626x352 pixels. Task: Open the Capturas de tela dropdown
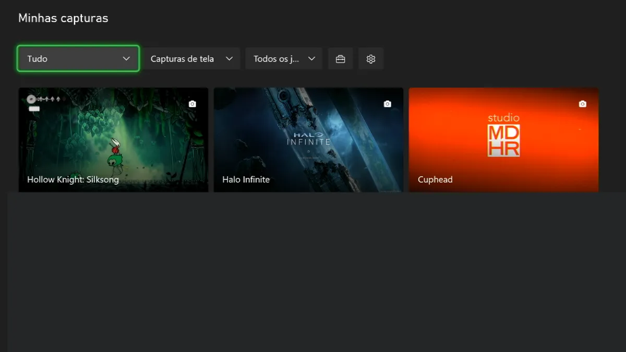(x=191, y=59)
